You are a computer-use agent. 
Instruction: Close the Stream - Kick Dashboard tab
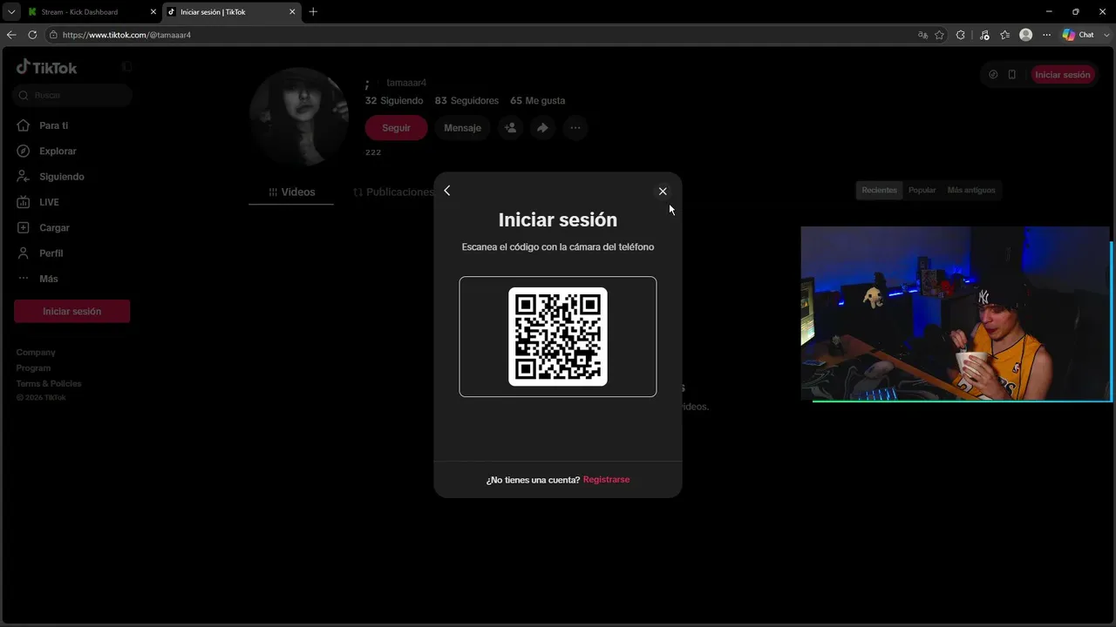[x=153, y=12]
